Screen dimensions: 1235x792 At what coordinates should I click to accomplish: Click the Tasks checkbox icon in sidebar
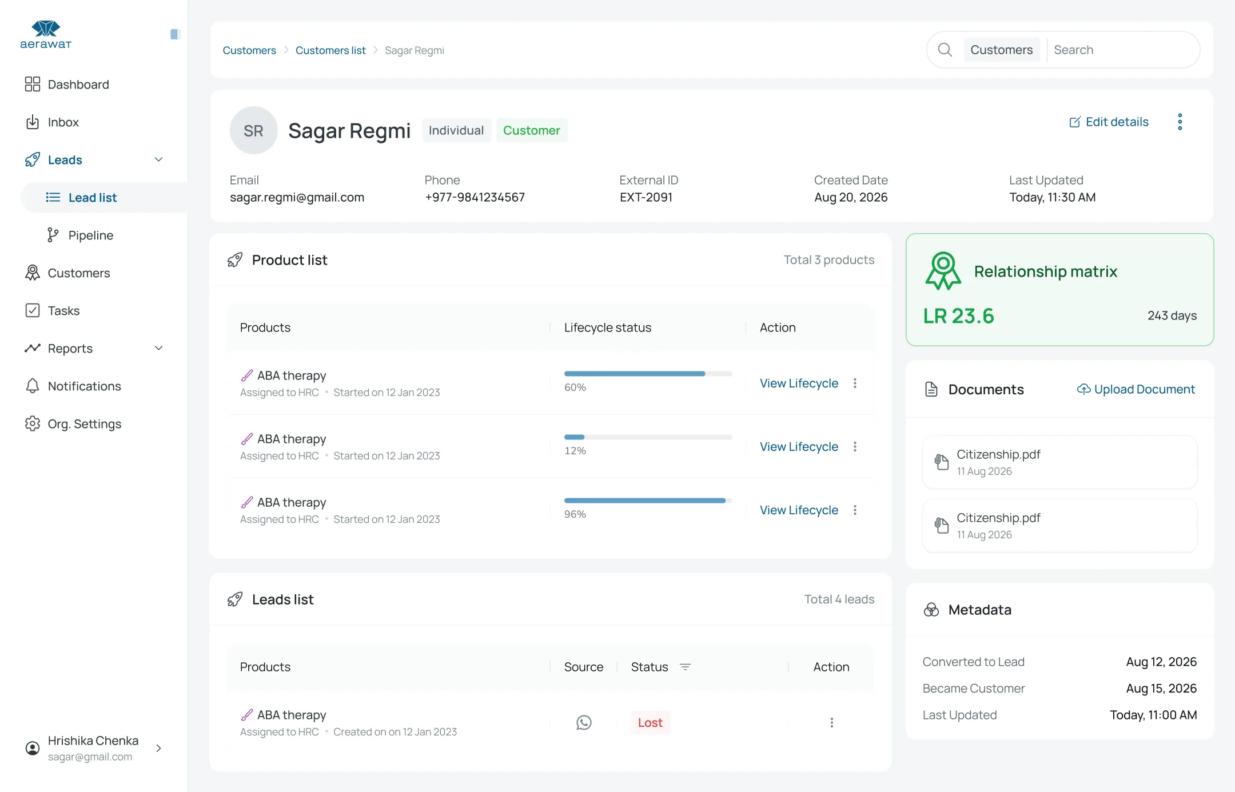(33, 311)
